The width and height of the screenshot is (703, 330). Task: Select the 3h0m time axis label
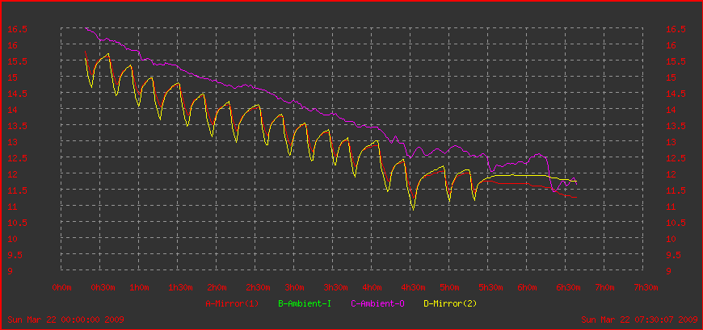click(295, 287)
